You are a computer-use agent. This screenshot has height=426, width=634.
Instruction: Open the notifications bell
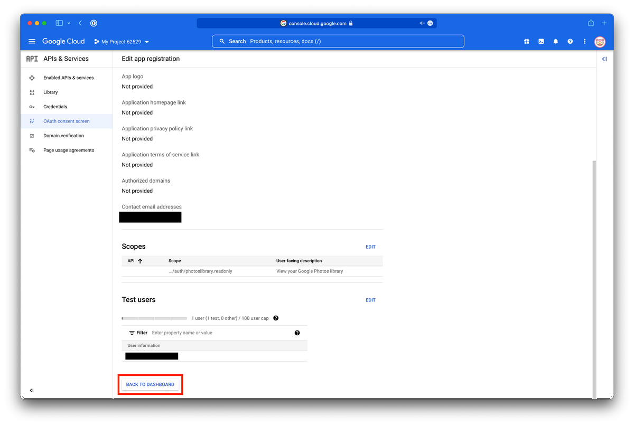click(555, 41)
